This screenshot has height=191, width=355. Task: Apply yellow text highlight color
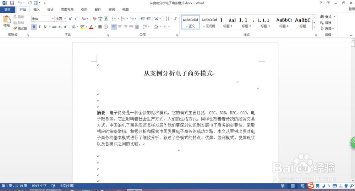pos(82,27)
